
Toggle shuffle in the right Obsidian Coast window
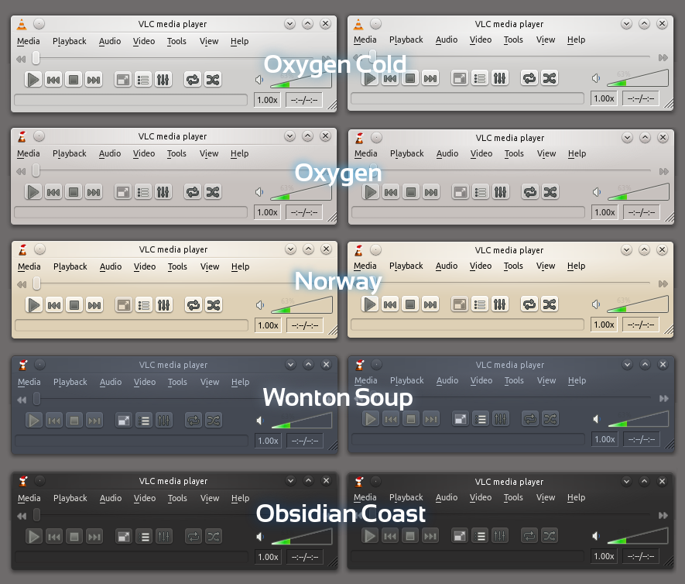549,535
